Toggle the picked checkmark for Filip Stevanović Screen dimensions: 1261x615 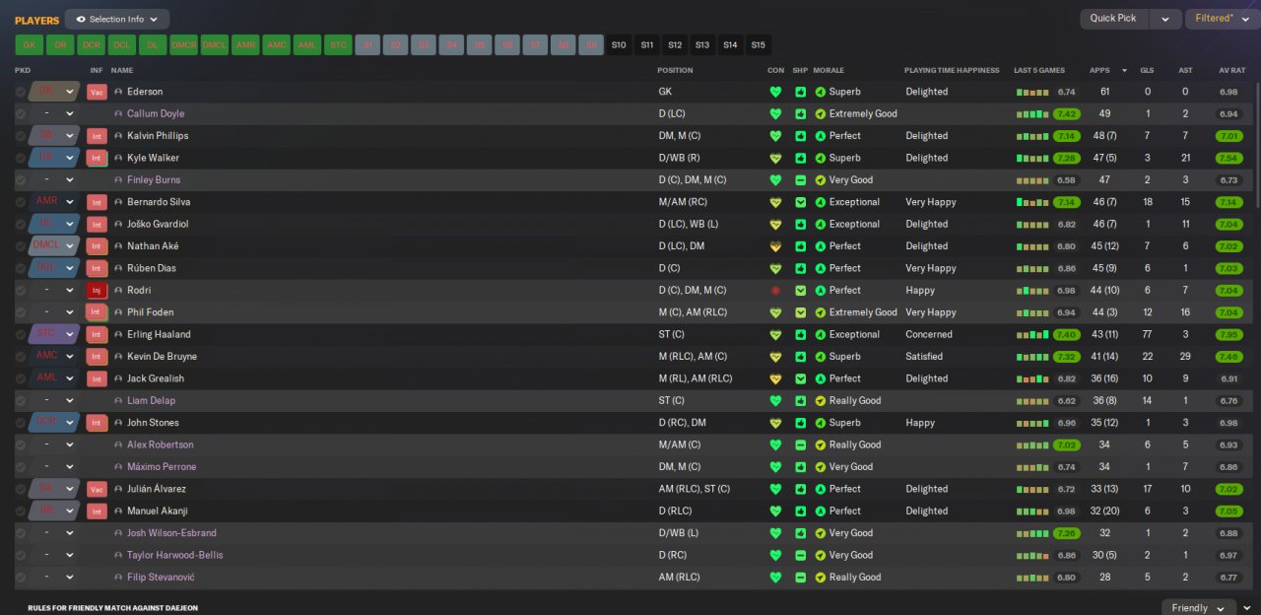click(21, 578)
